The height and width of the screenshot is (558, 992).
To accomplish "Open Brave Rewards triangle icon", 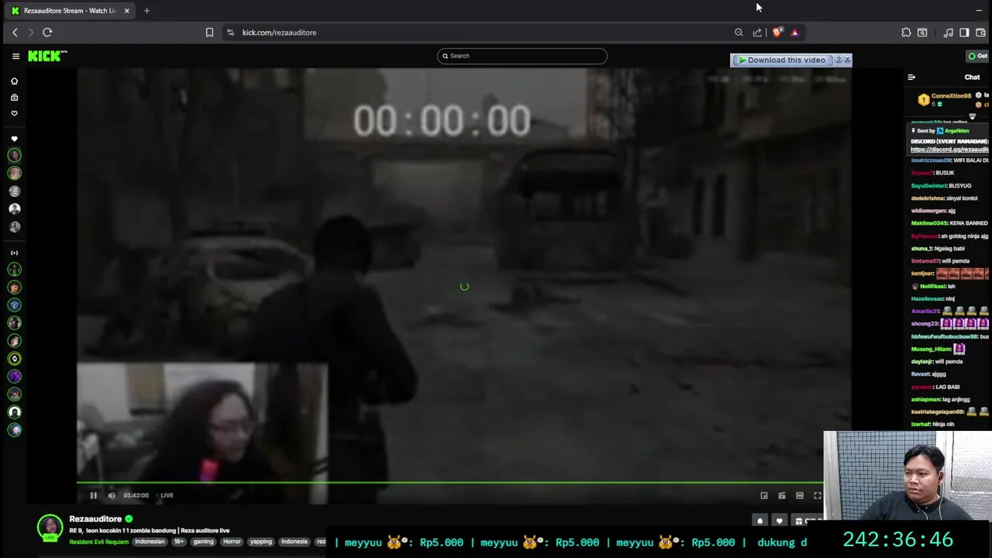I will click(794, 33).
